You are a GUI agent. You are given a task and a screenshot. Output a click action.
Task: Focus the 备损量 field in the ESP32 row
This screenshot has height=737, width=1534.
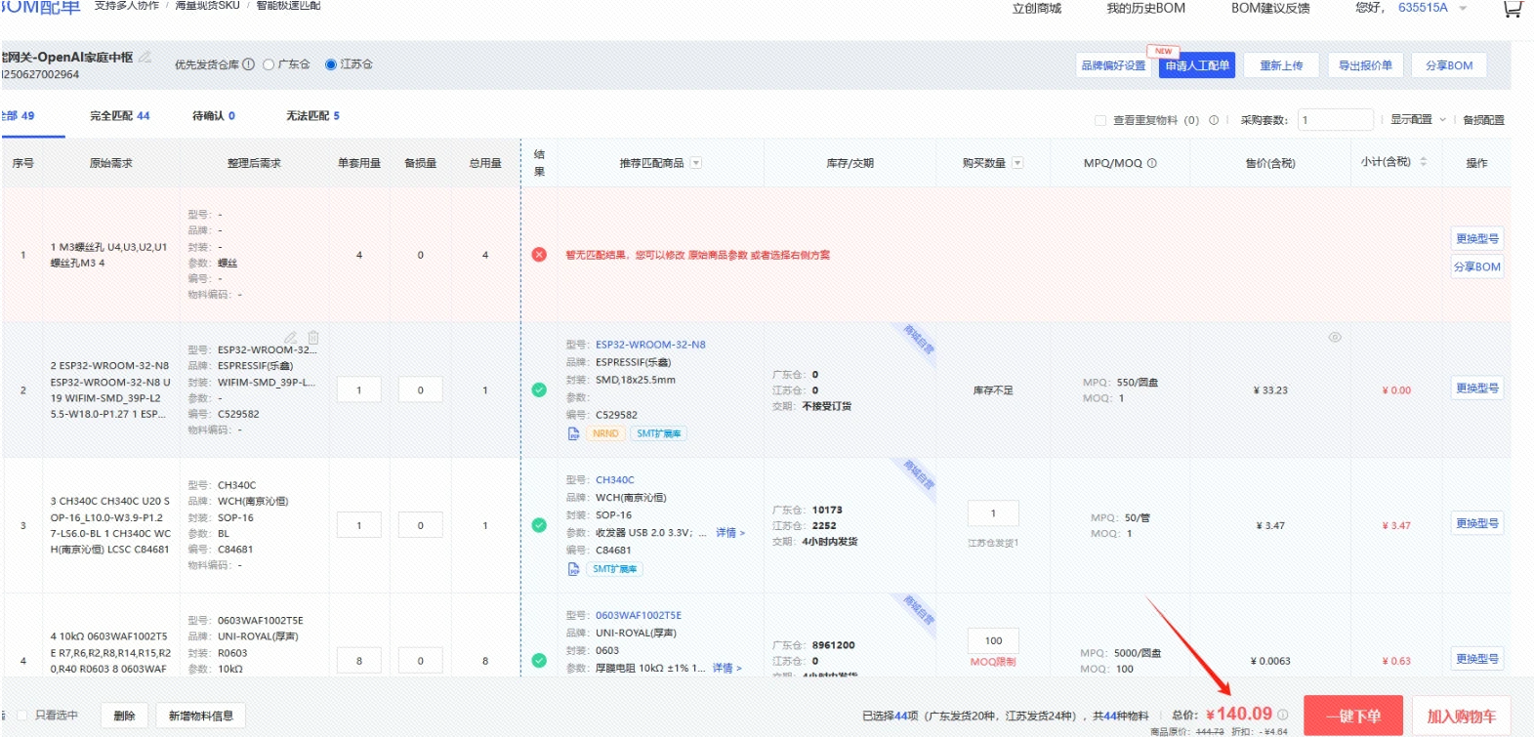421,389
